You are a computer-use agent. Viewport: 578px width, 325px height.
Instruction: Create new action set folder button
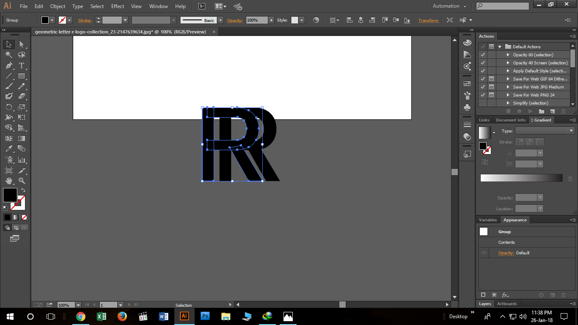(x=541, y=111)
